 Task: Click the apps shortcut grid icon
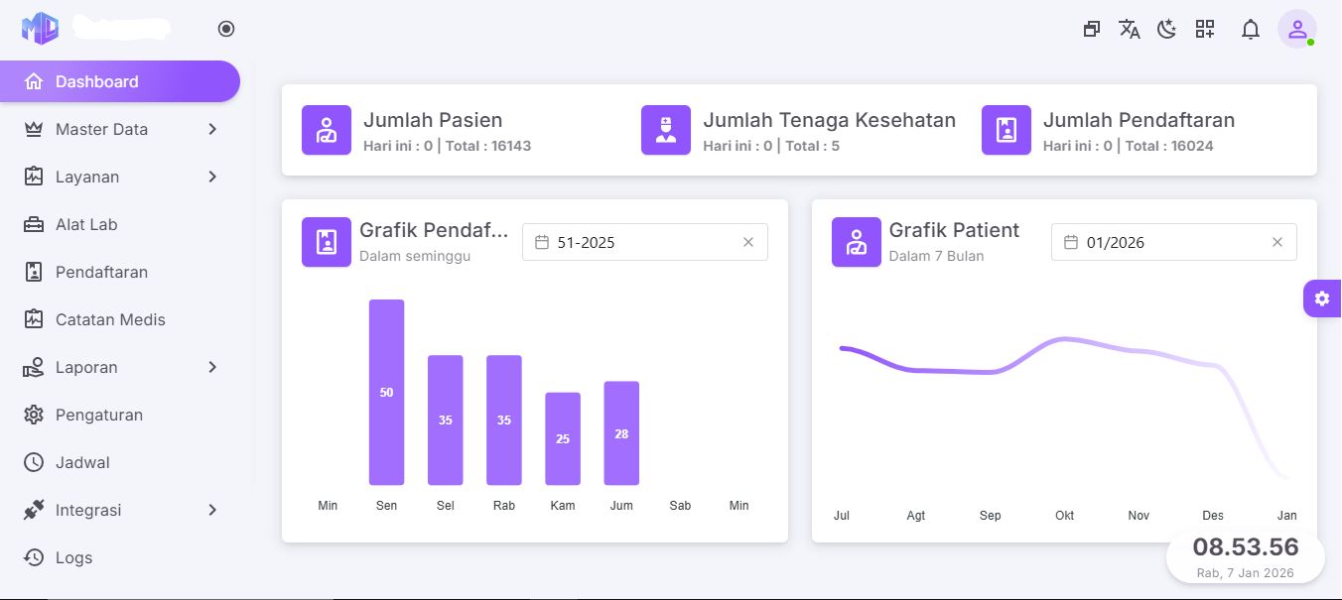[x=1205, y=29]
